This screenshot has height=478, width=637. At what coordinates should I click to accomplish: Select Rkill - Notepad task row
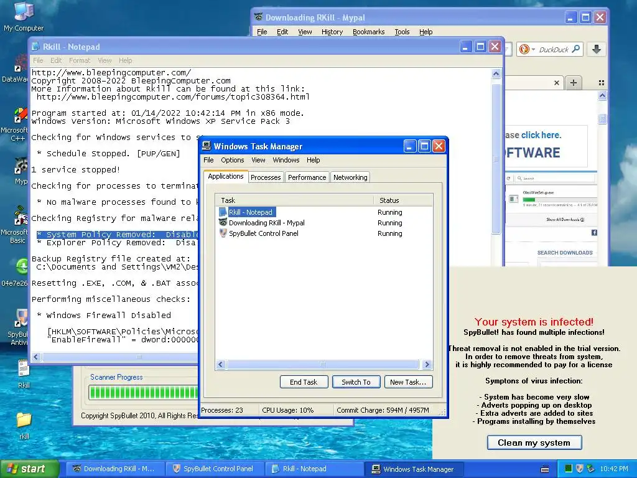pyautogui.click(x=323, y=212)
